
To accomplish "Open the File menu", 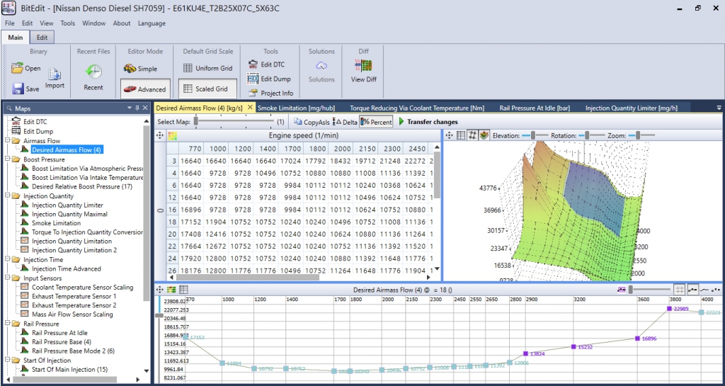I will pos(10,23).
